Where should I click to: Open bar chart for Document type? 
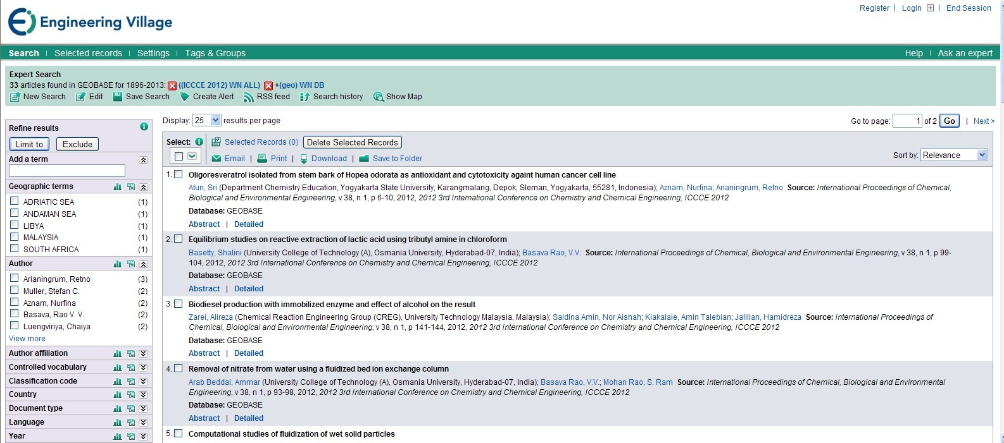(x=117, y=409)
